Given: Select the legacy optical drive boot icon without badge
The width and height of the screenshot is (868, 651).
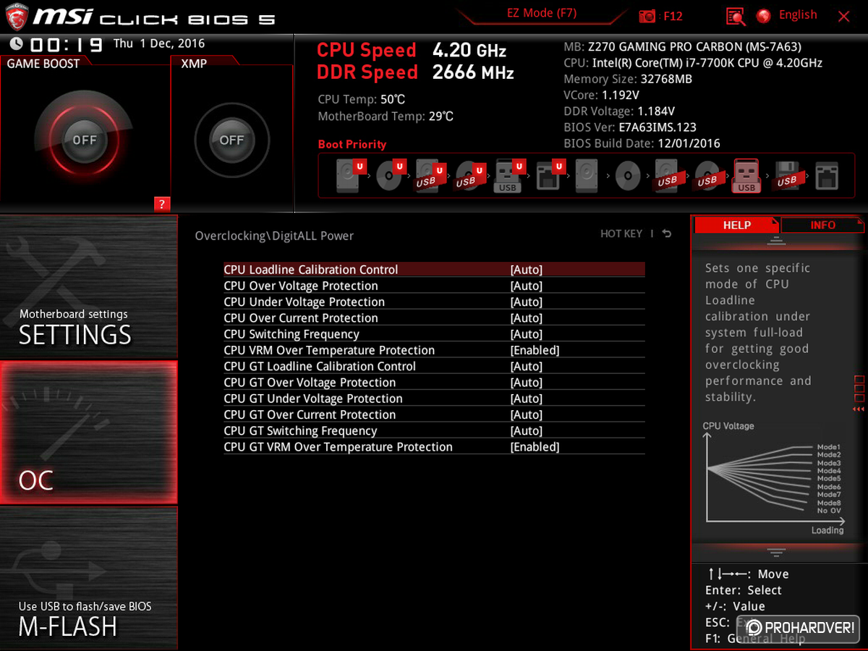Looking at the screenshot, I should click(x=628, y=176).
